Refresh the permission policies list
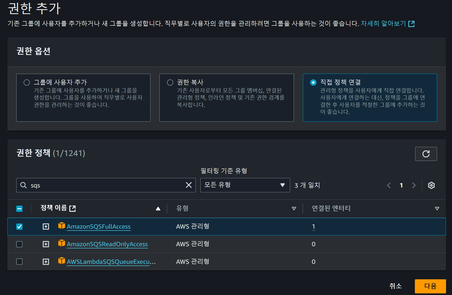 (426, 154)
